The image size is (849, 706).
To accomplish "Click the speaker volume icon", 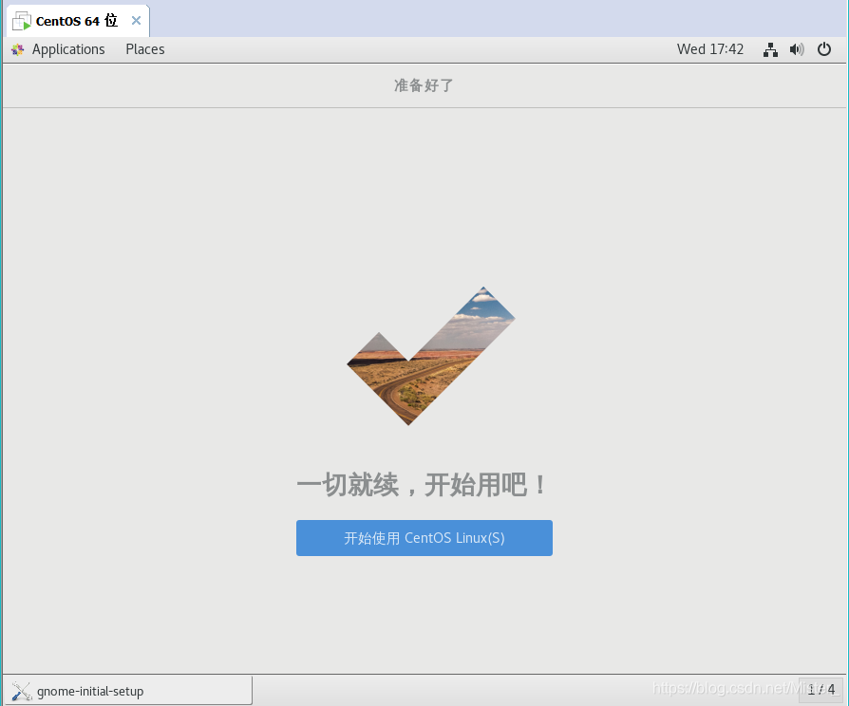I will coord(797,49).
